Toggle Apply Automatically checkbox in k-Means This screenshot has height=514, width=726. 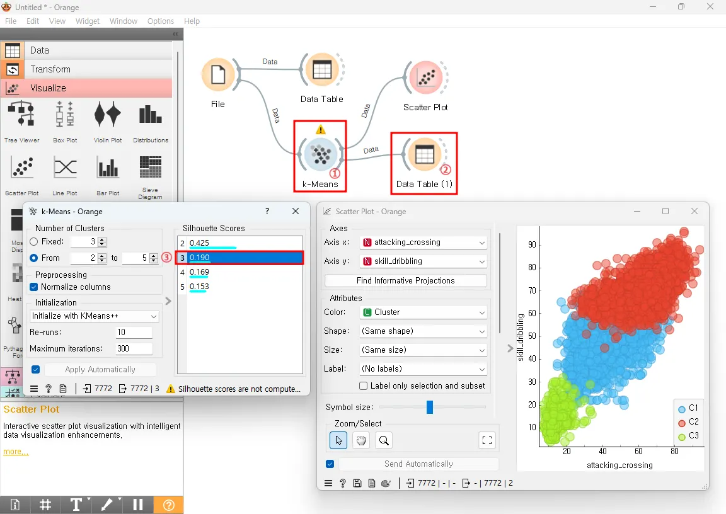(x=36, y=369)
